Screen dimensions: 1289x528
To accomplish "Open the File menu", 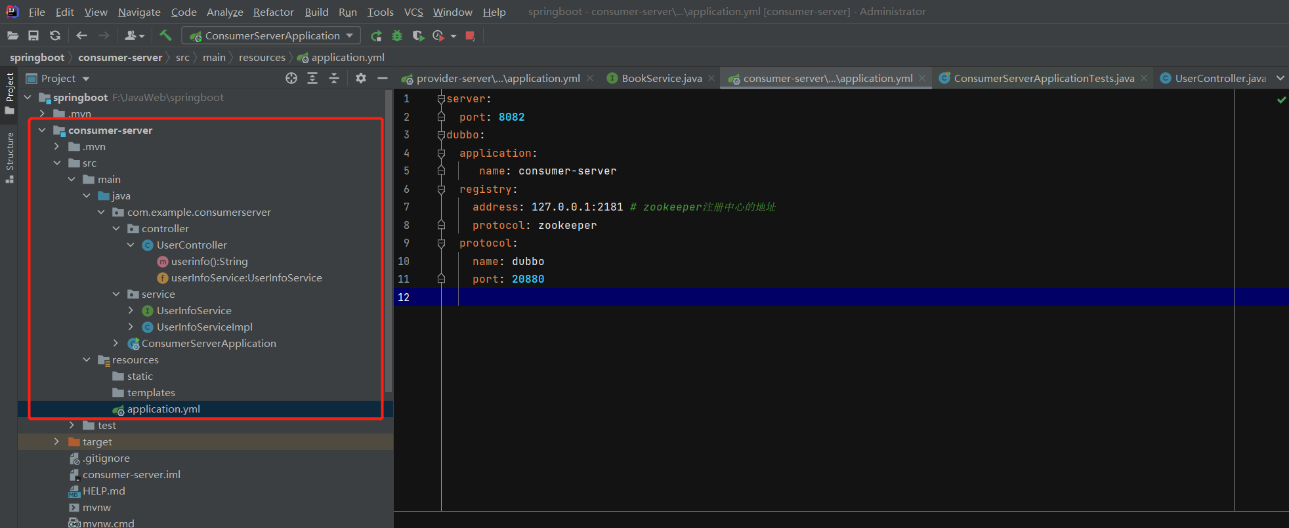I will [x=37, y=12].
